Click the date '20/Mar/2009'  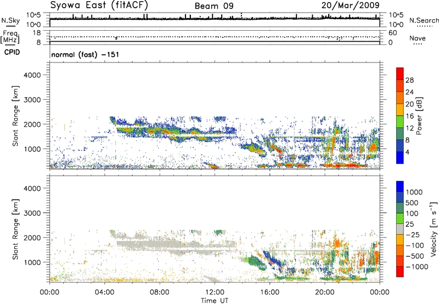pos(350,5)
